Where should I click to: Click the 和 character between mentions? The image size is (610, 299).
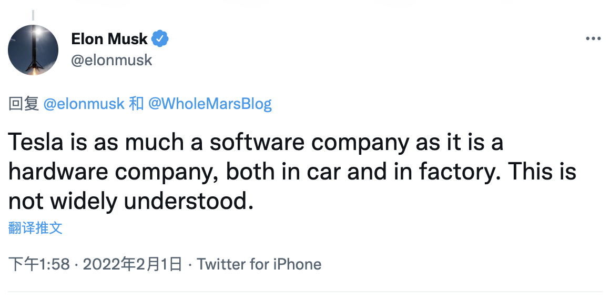[136, 104]
